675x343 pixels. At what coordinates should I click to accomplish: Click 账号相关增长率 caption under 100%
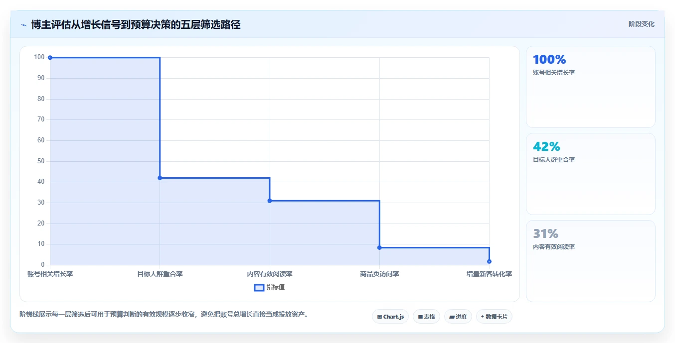point(554,73)
